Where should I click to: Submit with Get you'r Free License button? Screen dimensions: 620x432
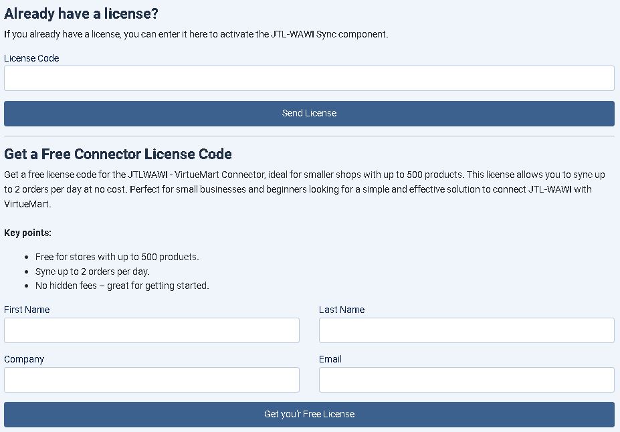(309, 414)
